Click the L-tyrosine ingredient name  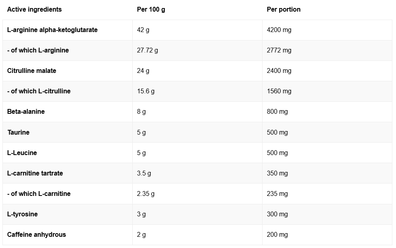[22, 214]
